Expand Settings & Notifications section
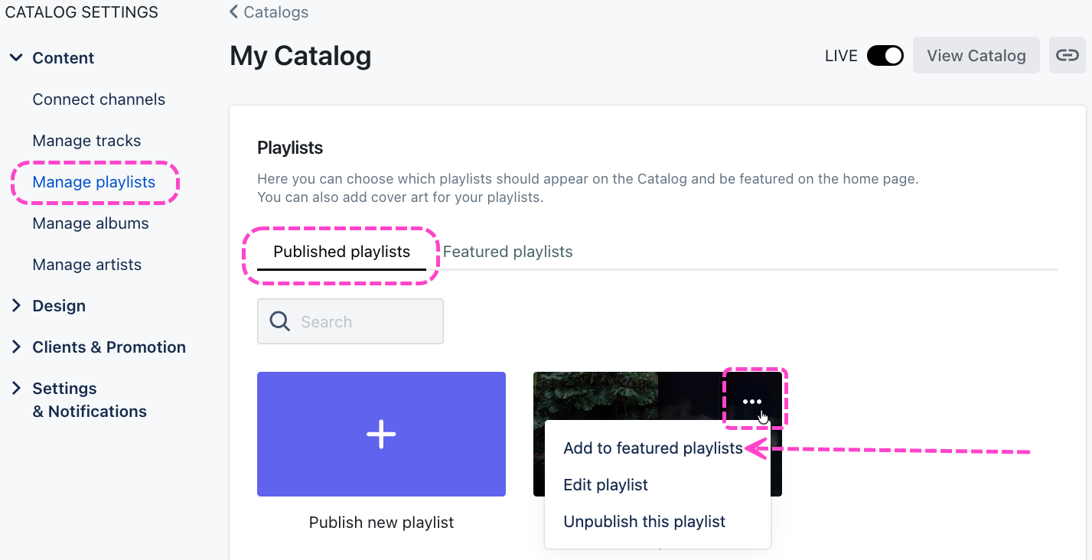 click(16, 389)
